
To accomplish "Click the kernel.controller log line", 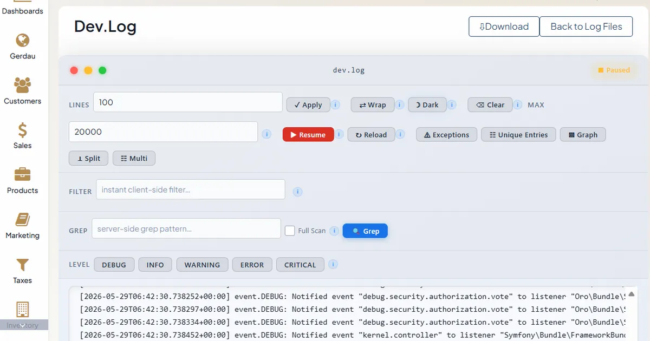I will pyautogui.click(x=352, y=335).
